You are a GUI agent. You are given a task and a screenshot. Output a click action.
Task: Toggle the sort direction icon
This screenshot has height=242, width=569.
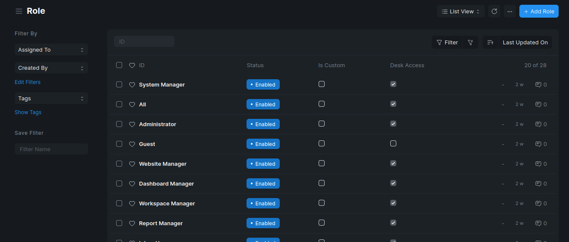[x=490, y=43]
